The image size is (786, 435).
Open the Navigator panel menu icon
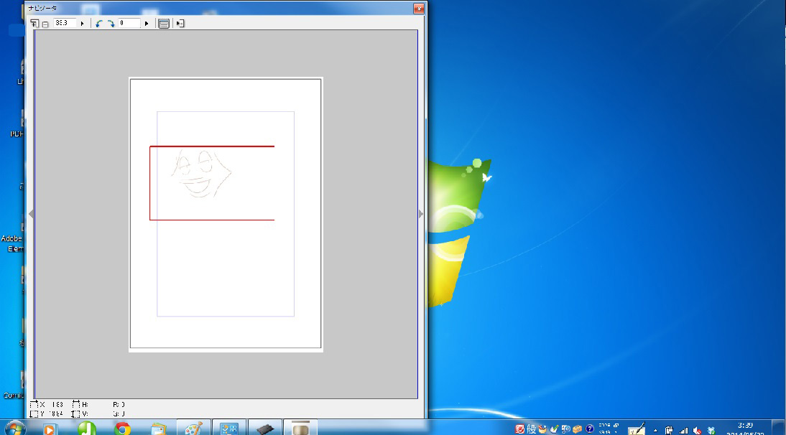[180, 24]
